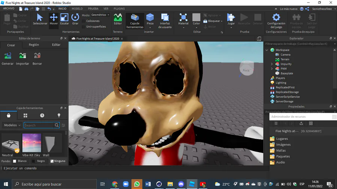Open toolbox recent clock tab
337x189 pixels.
coord(42,115)
